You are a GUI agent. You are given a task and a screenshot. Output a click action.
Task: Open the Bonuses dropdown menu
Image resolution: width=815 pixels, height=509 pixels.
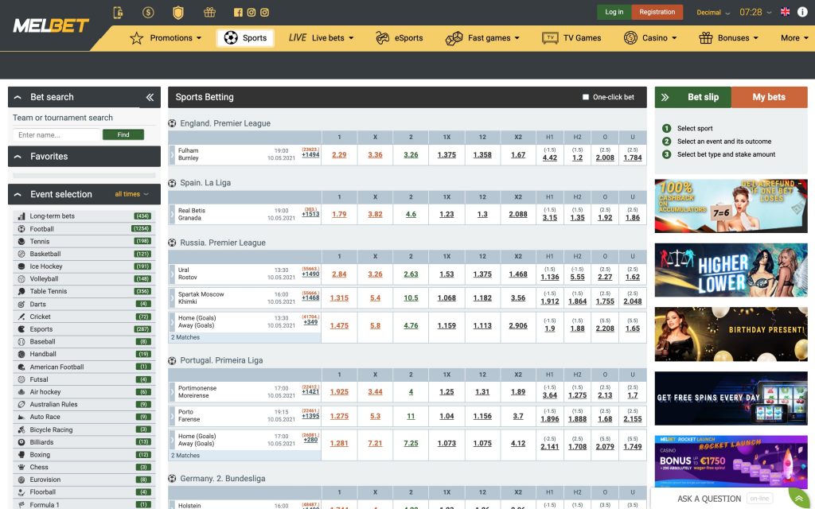click(x=729, y=38)
